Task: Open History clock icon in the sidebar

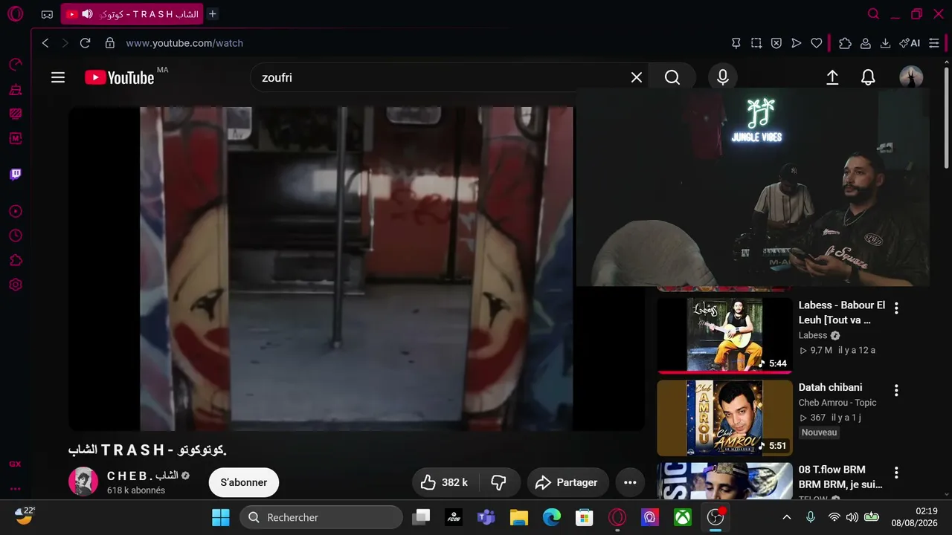Action: point(15,236)
